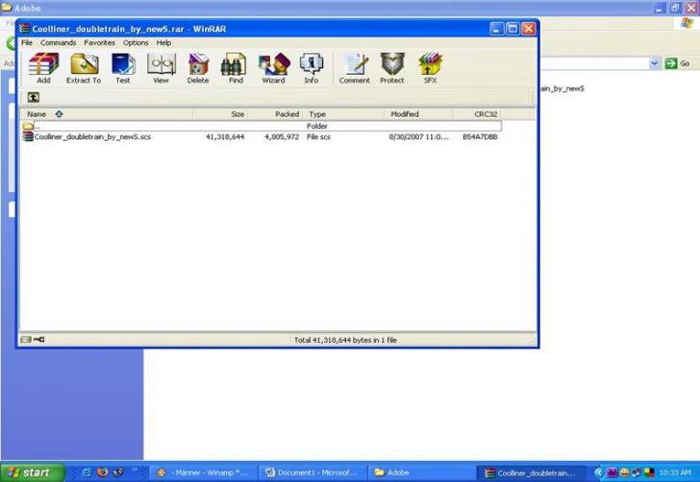Open the Commands menu
This screenshot has height=482, width=700.
pyautogui.click(x=58, y=43)
